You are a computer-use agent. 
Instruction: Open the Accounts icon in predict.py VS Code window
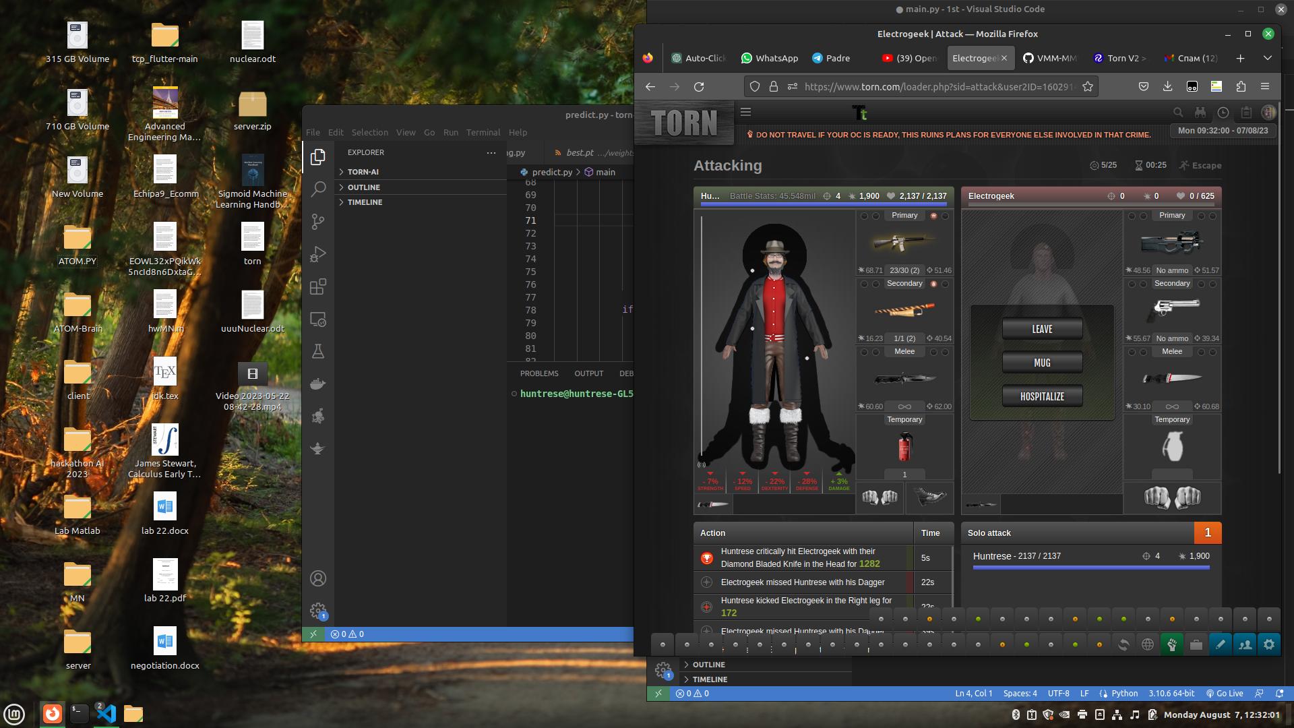pos(318,578)
